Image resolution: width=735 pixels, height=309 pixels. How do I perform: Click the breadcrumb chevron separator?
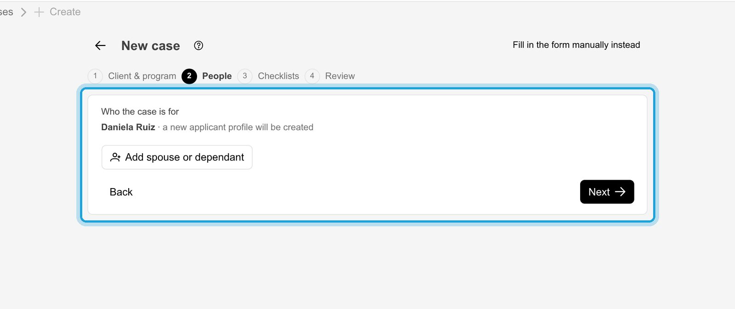[24, 12]
